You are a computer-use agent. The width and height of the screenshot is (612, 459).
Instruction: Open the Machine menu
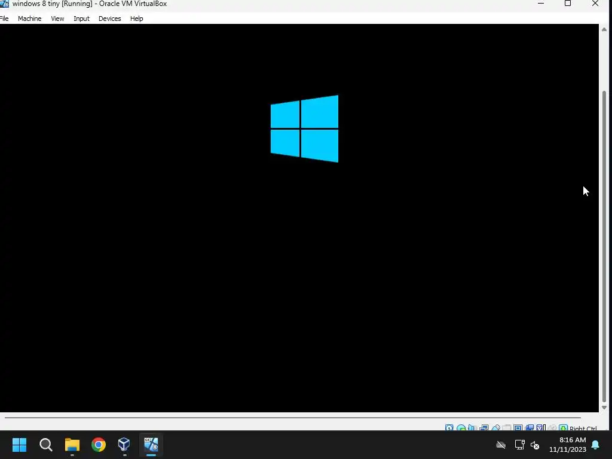click(30, 19)
